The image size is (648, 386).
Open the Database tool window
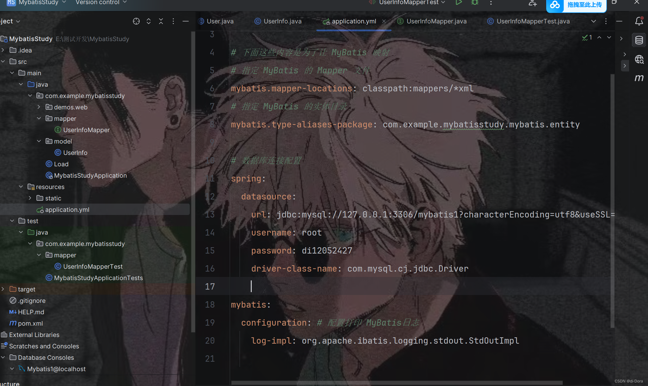tap(639, 40)
